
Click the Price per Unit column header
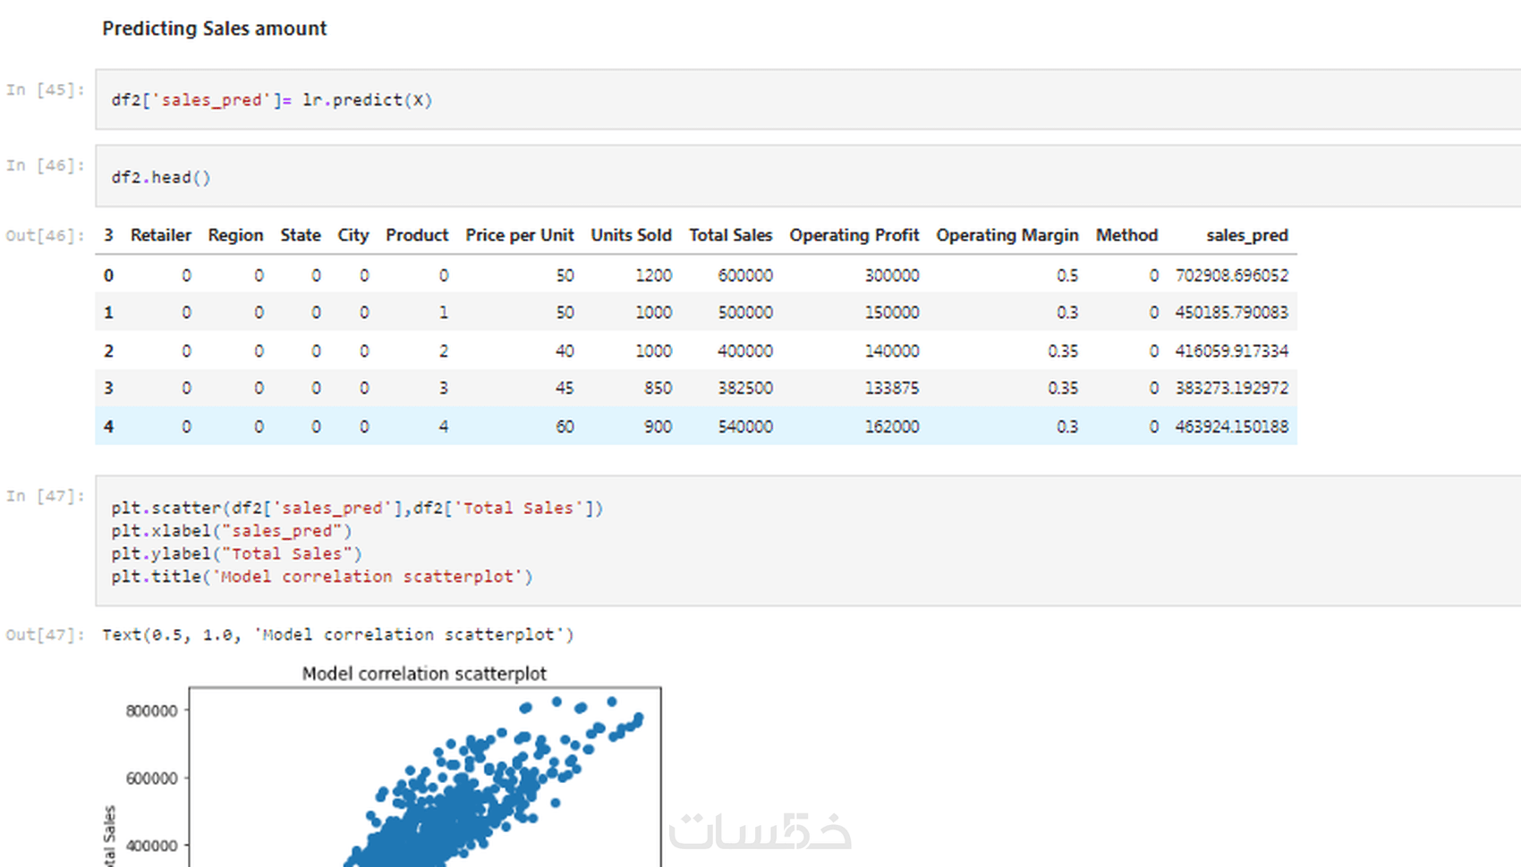click(x=520, y=235)
